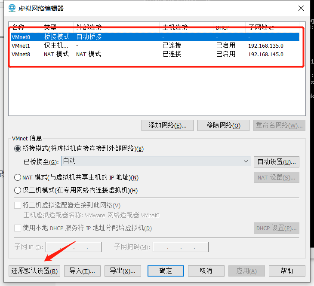This screenshot has width=314, height=286.
Task: Click the Virtual Network Editor globe icon
Action: pos(12,8)
